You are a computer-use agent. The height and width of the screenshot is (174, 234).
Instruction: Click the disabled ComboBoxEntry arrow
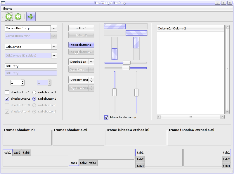(54, 36)
